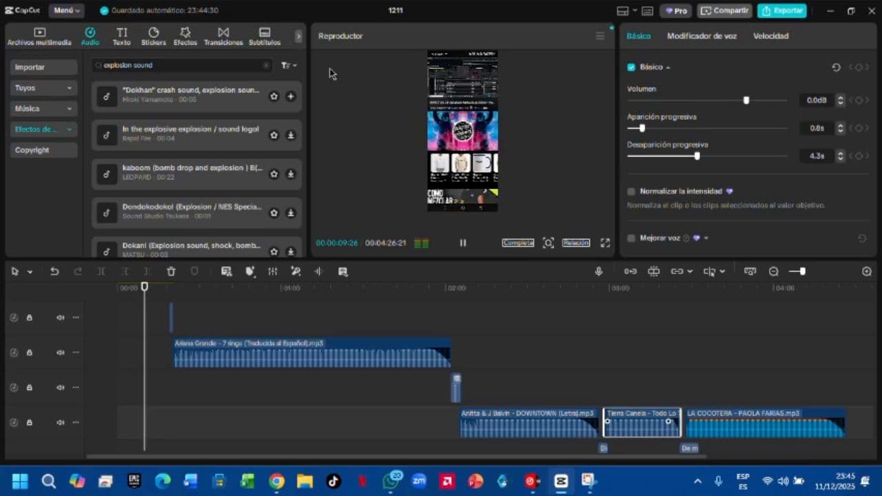
Task: Click the delete trash icon in timeline toolbar
Action: point(171,271)
